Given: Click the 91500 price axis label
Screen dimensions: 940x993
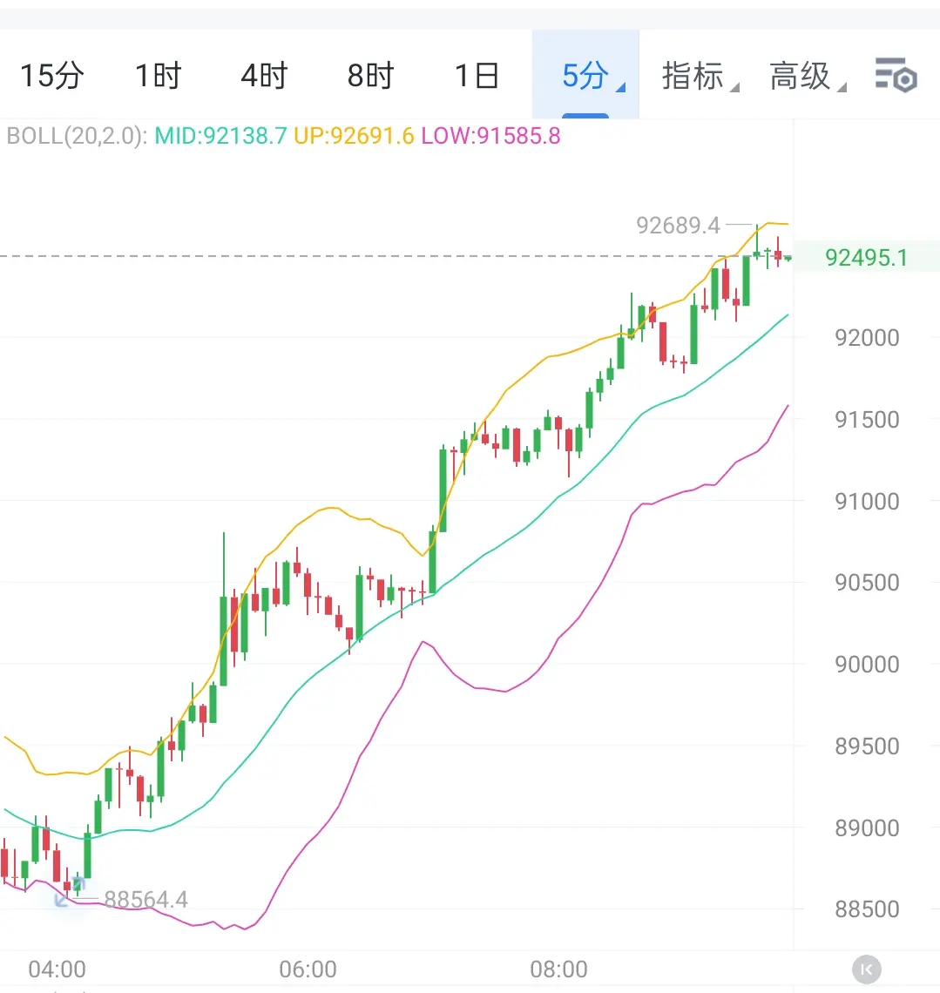Looking at the screenshot, I should pos(867,419).
